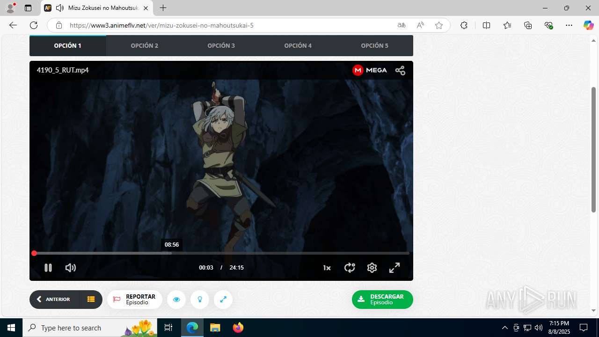Close the Mizu Zokusei tab
This screenshot has height=337, width=599.
(x=146, y=8)
